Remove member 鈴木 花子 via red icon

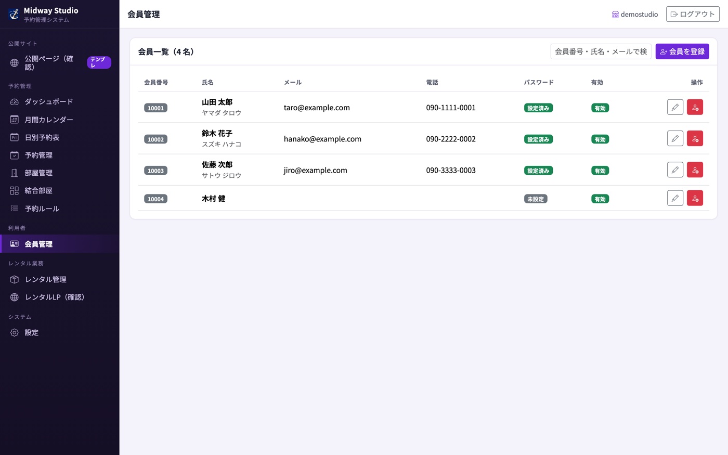click(695, 138)
